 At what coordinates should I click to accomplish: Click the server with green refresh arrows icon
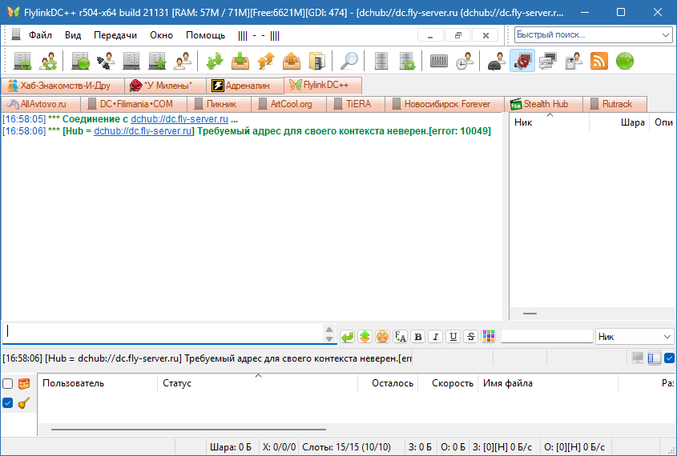tap(407, 61)
